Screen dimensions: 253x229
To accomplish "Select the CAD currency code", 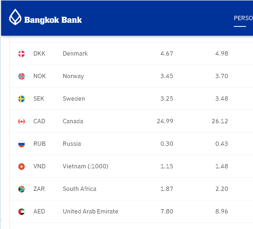I will point(39,121).
